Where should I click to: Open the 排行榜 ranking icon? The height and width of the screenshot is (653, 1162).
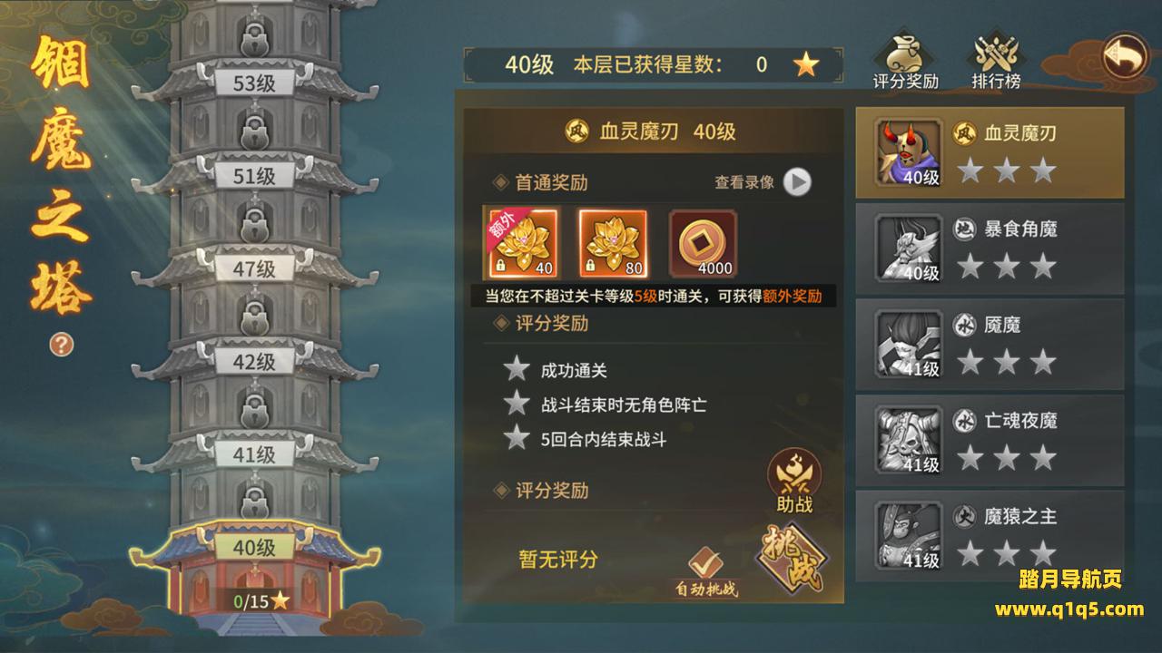[996, 62]
